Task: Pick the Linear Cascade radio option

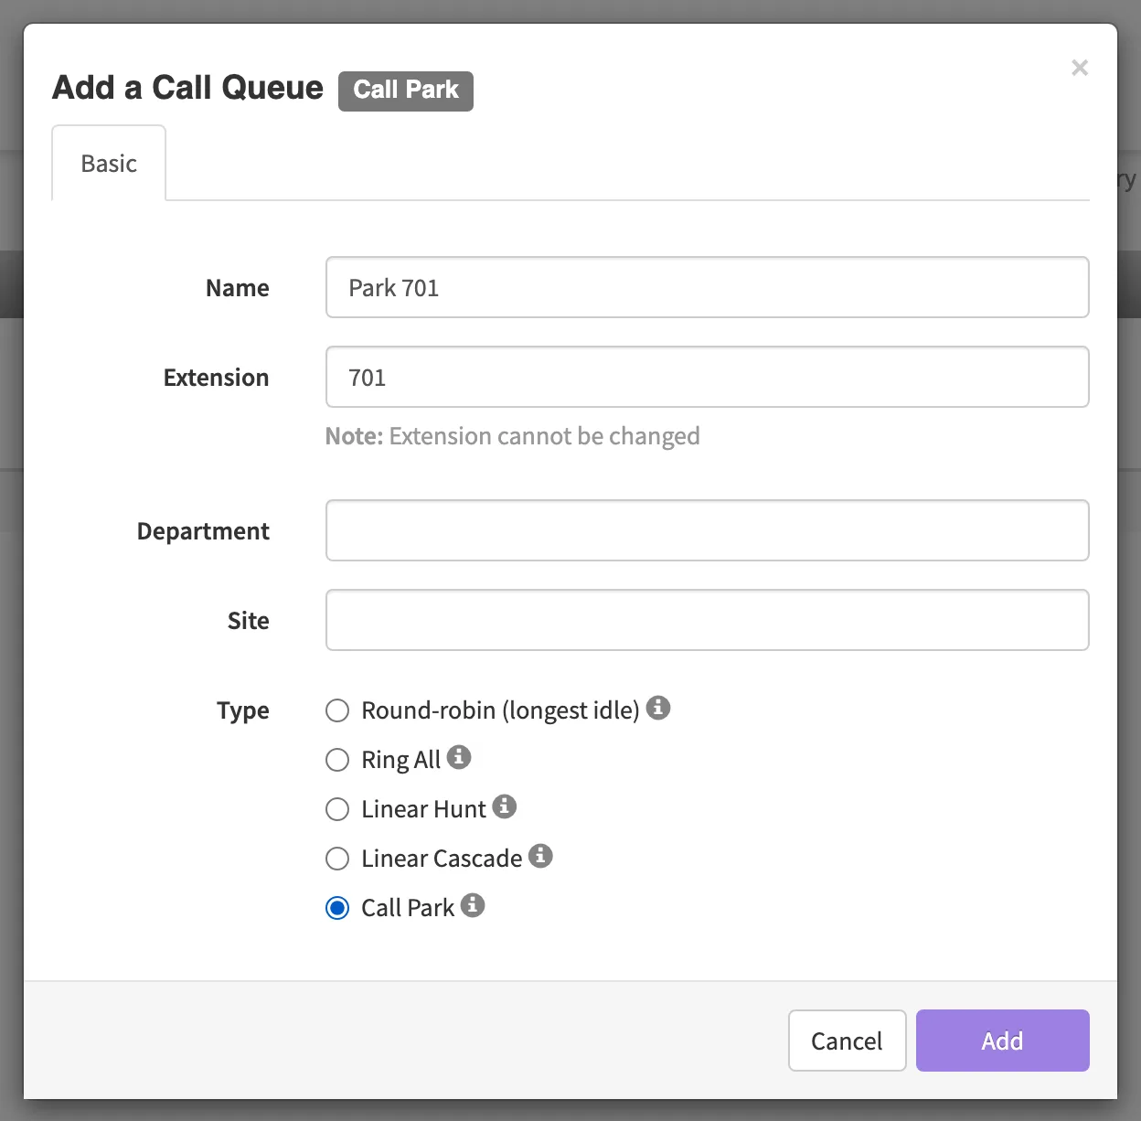Action: click(337, 859)
